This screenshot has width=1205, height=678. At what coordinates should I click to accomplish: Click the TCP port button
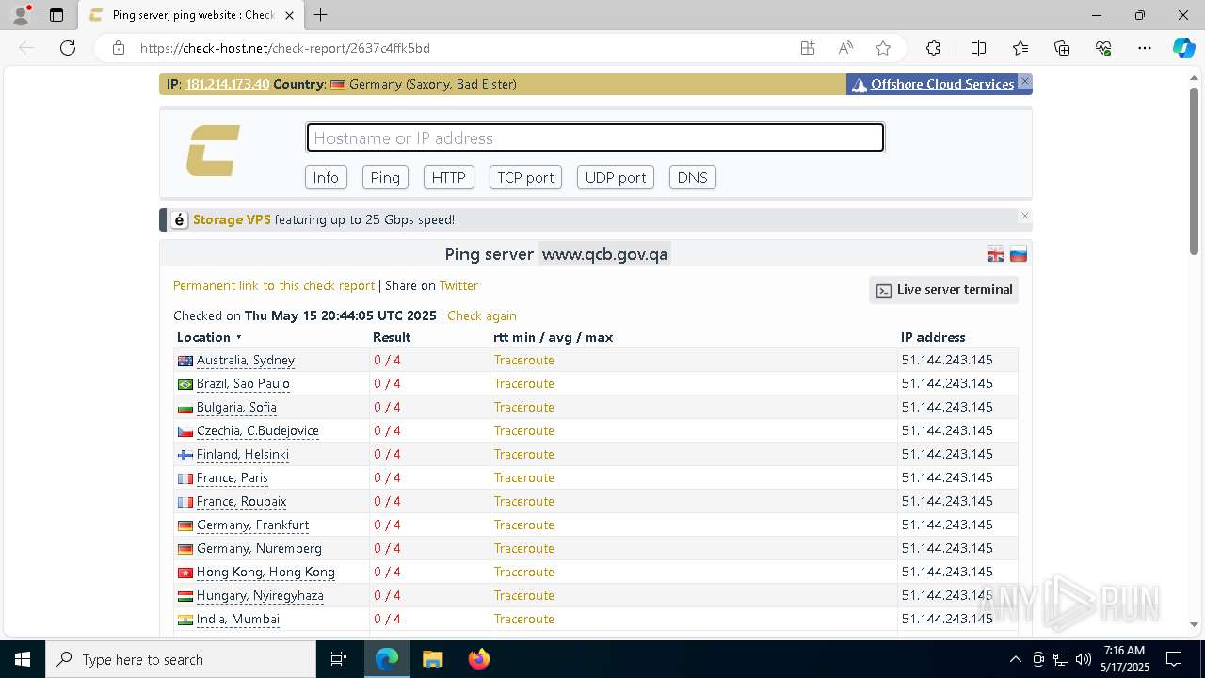tap(525, 177)
